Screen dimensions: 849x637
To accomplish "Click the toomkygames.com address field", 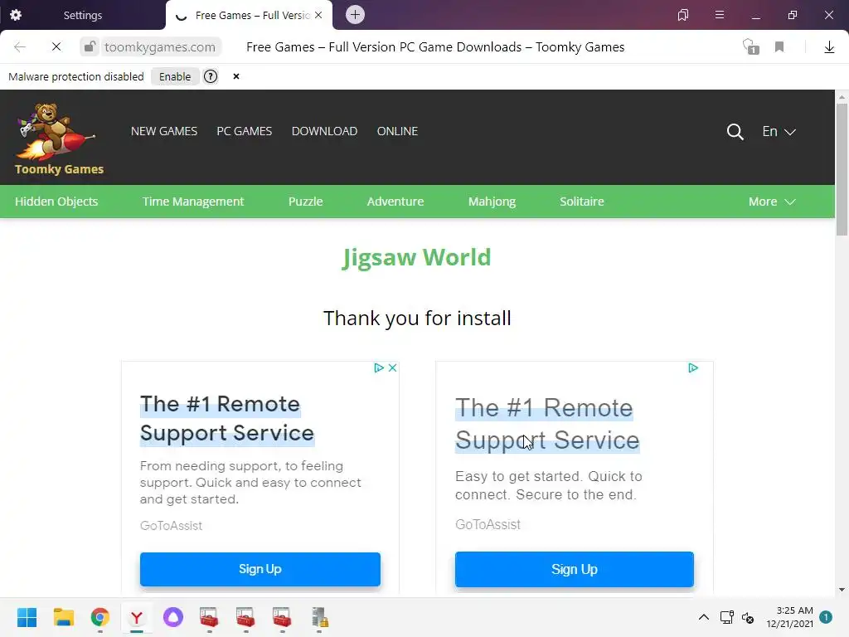I will coord(160,47).
